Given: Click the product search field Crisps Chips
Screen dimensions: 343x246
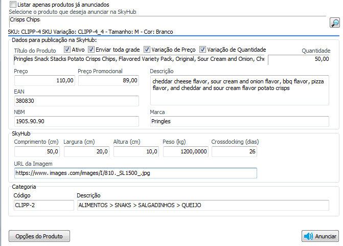Looking at the screenshot, I should [166, 20].
